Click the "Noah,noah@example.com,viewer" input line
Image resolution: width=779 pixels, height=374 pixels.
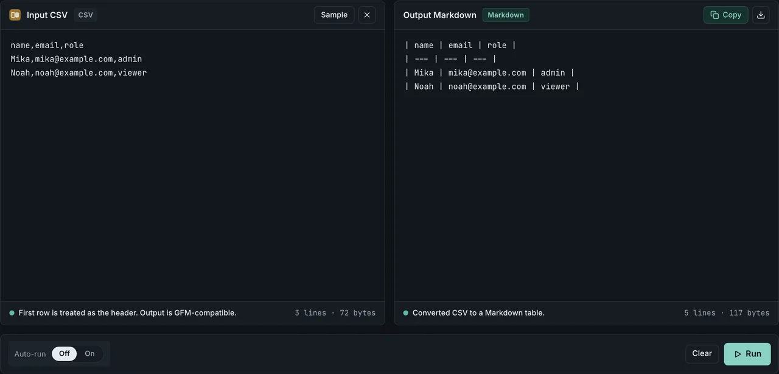(79, 72)
